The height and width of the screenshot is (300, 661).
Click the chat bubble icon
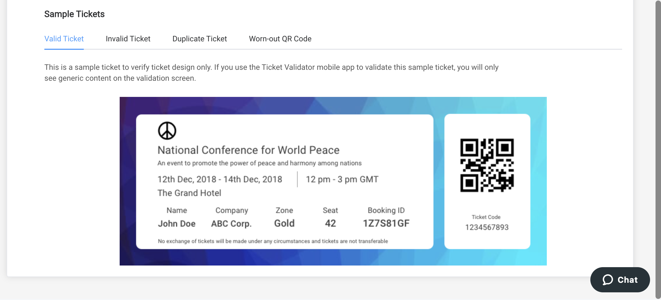coord(608,280)
